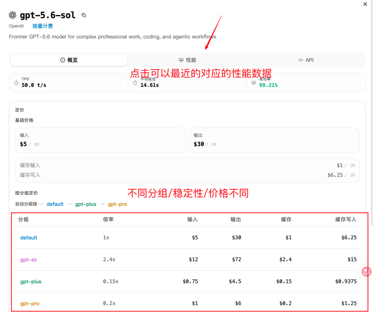
Task: Click default in the auto group chain
Action: click(55, 204)
